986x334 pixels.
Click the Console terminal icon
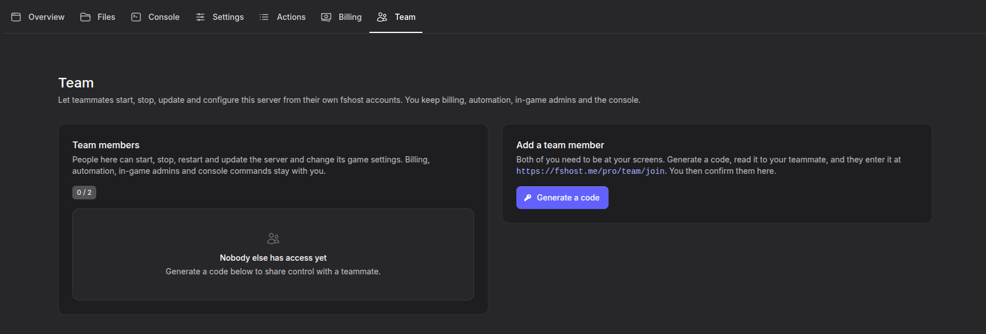click(x=136, y=17)
